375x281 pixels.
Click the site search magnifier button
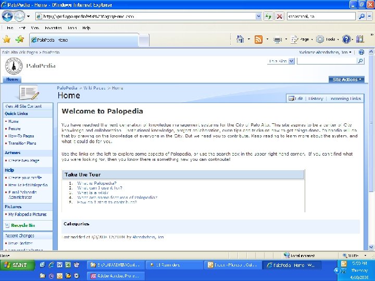pos(360,61)
